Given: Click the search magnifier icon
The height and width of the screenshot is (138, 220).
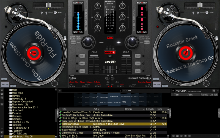Looking at the screenshot, I should (x=59, y=91).
